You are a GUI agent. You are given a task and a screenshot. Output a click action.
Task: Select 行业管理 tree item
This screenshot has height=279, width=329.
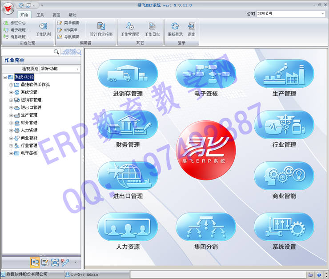click(x=29, y=145)
